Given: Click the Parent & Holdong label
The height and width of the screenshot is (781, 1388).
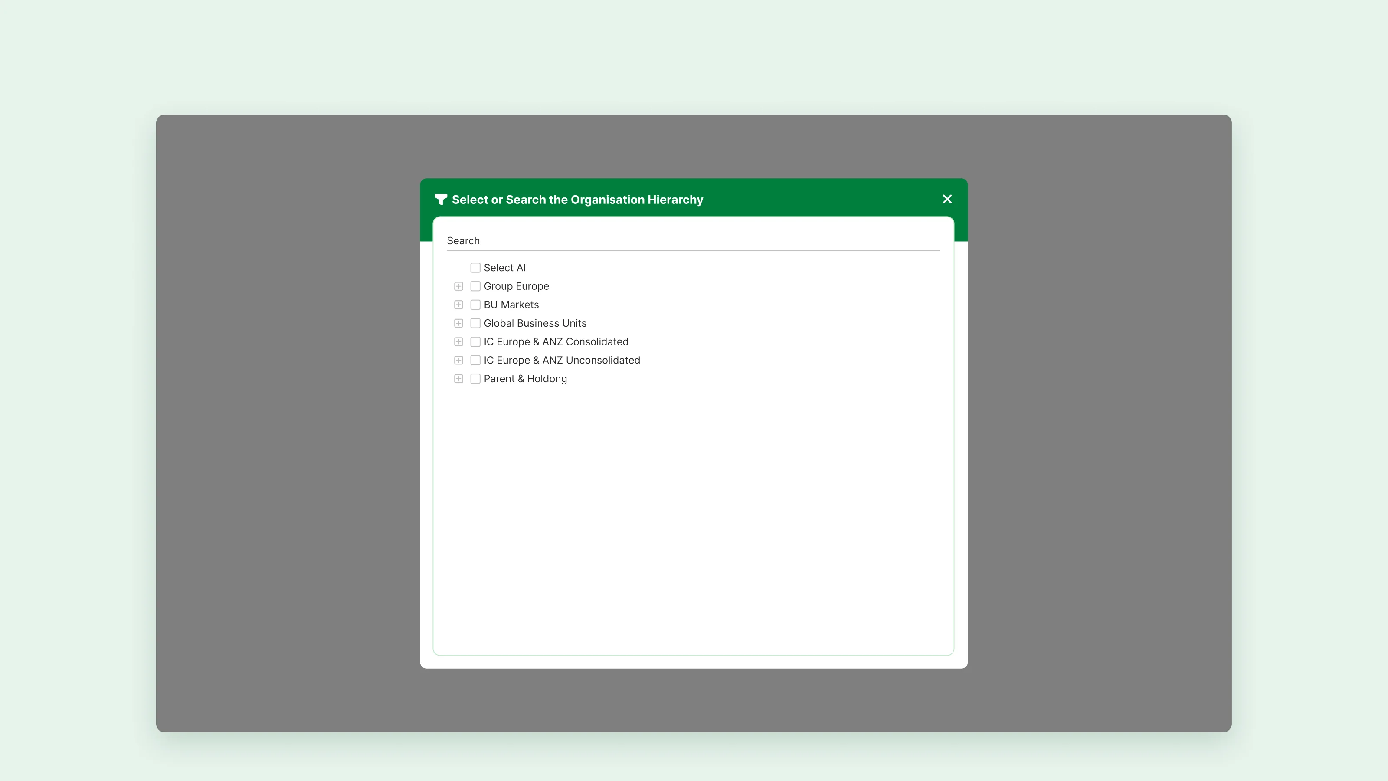Looking at the screenshot, I should [525, 379].
